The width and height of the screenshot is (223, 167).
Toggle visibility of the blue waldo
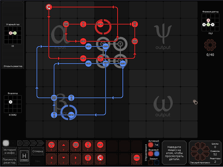tap(156, 154)
